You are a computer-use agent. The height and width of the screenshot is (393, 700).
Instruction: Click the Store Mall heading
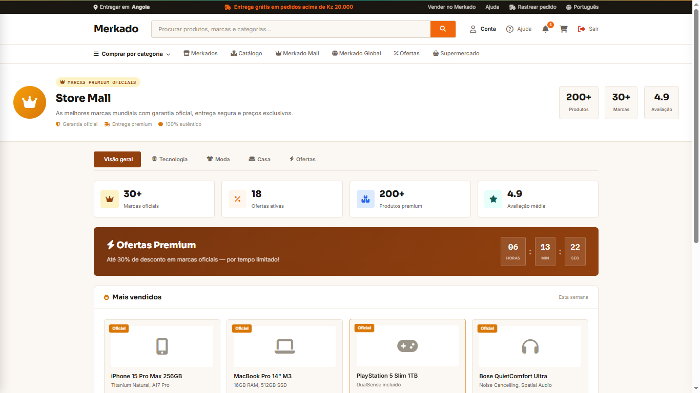click(x=83, y=98)
